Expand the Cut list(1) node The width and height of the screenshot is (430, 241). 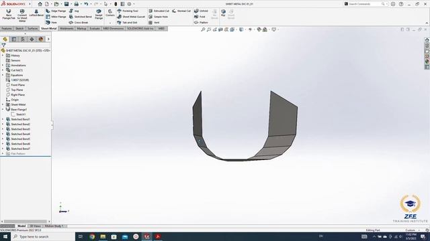3,70
